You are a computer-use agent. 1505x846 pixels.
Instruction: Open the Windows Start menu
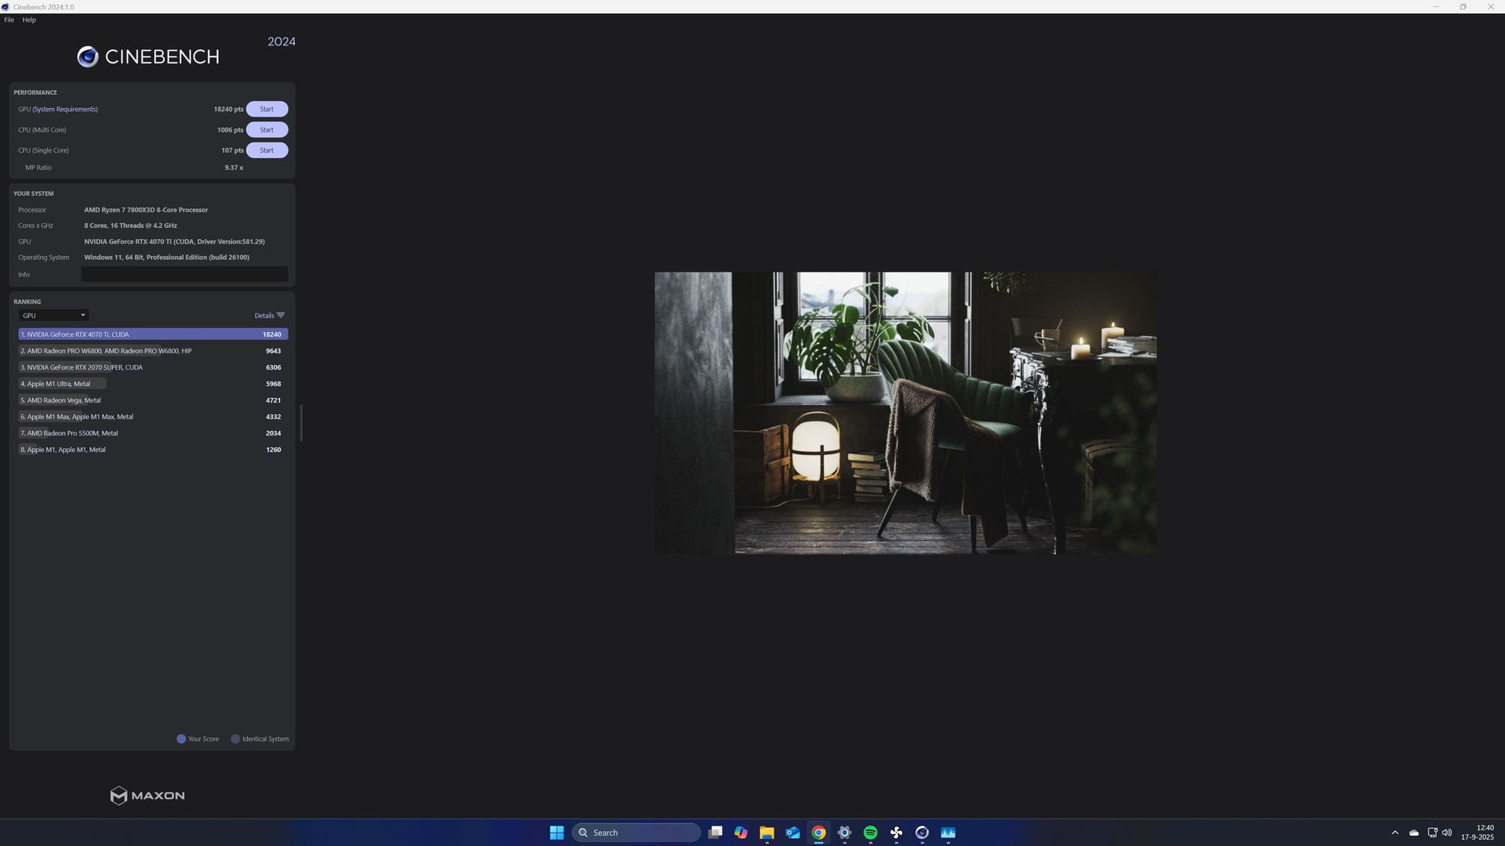[x=557, y=833]
